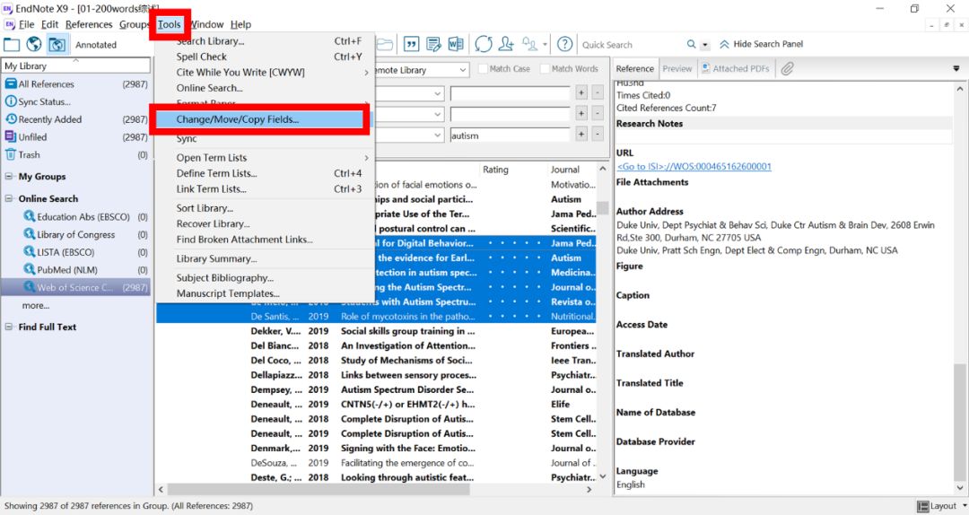Click the reference list horizontal scrollbar

pyautogui.click(x=319, y=490)
